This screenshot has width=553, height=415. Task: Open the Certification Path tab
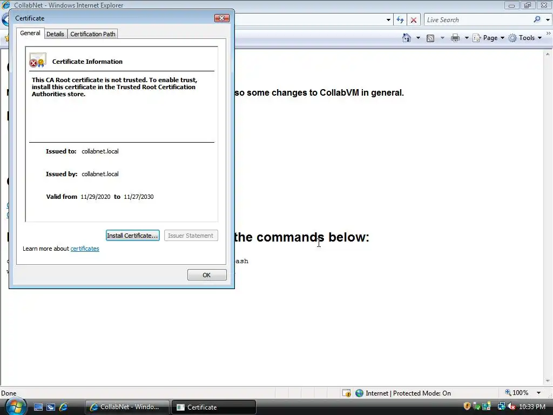pos(93,34)
